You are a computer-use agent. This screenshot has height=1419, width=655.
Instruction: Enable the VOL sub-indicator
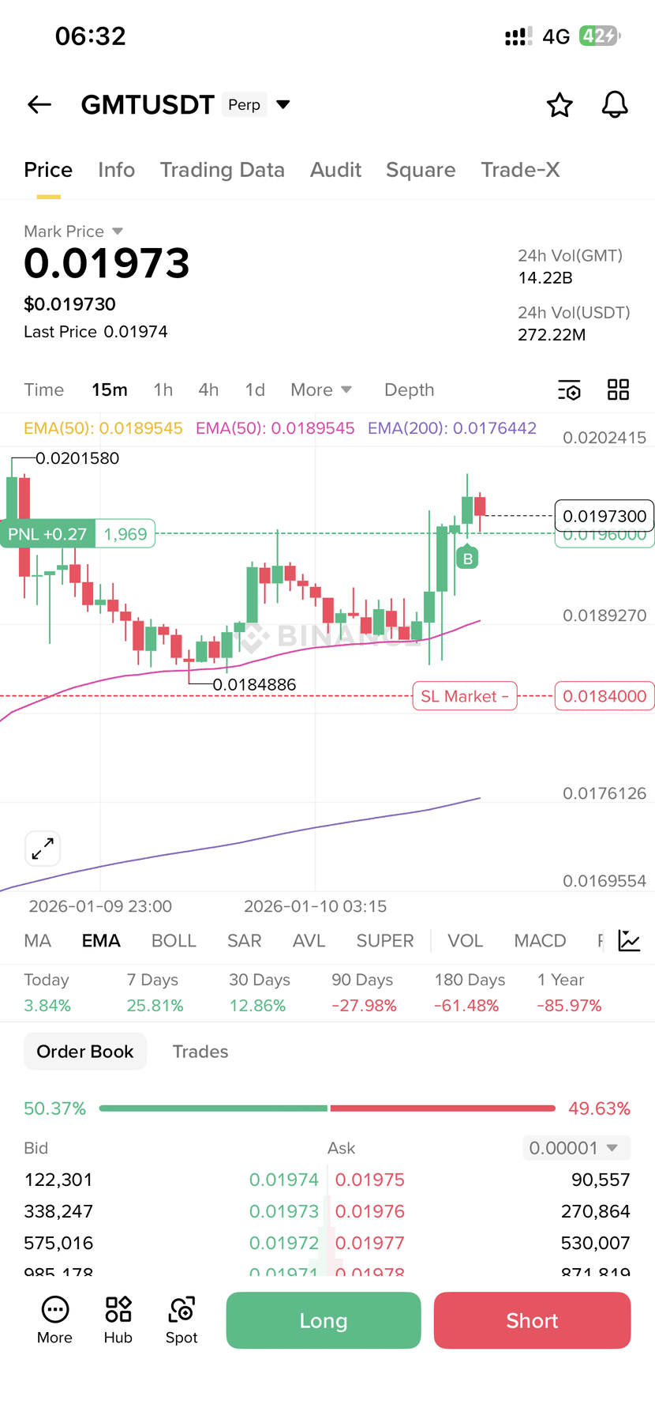pos(465,940)
